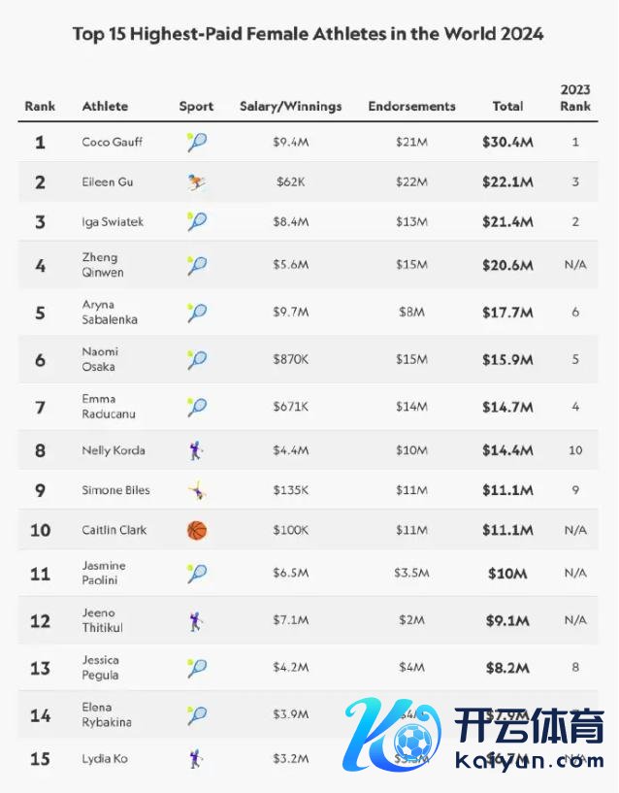Click Aryna Sabalenka's $9.7M salary value

coord(290,313)
